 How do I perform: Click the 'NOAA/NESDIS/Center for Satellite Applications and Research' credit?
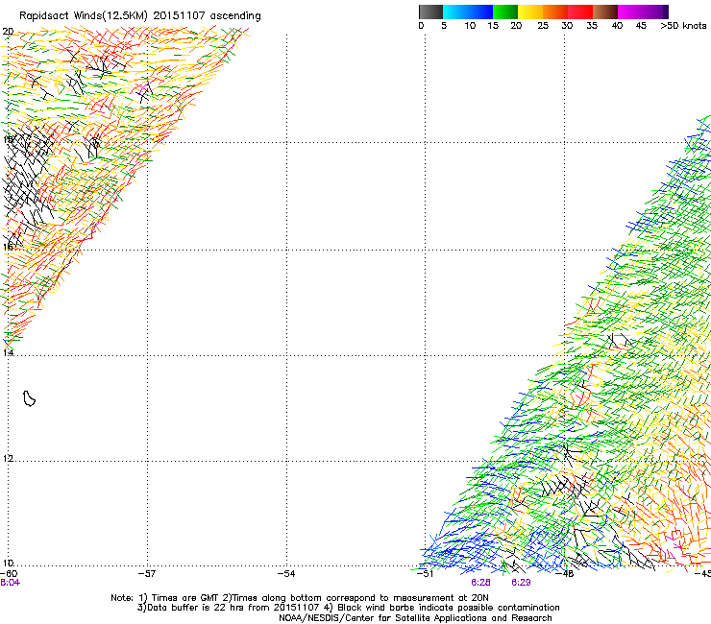click(x=415, y=618)
